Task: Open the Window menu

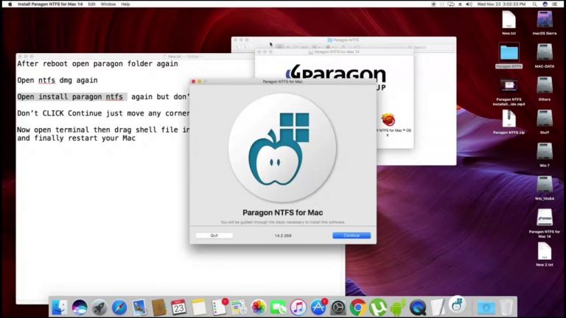Action: (108, 4)
